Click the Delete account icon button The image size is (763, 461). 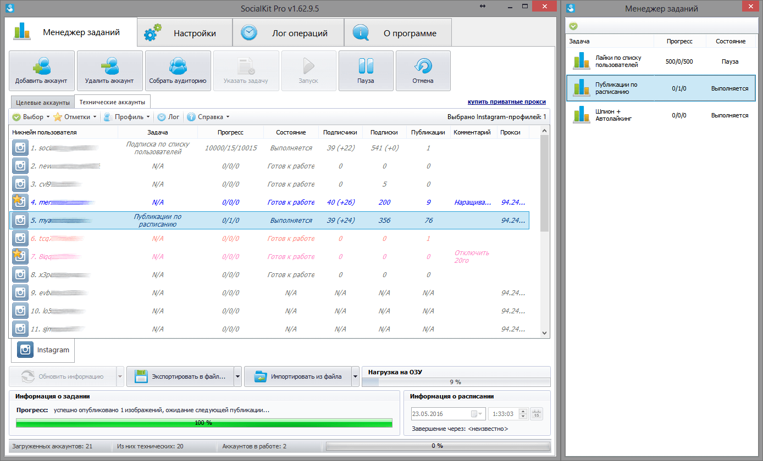pos(109,70)
